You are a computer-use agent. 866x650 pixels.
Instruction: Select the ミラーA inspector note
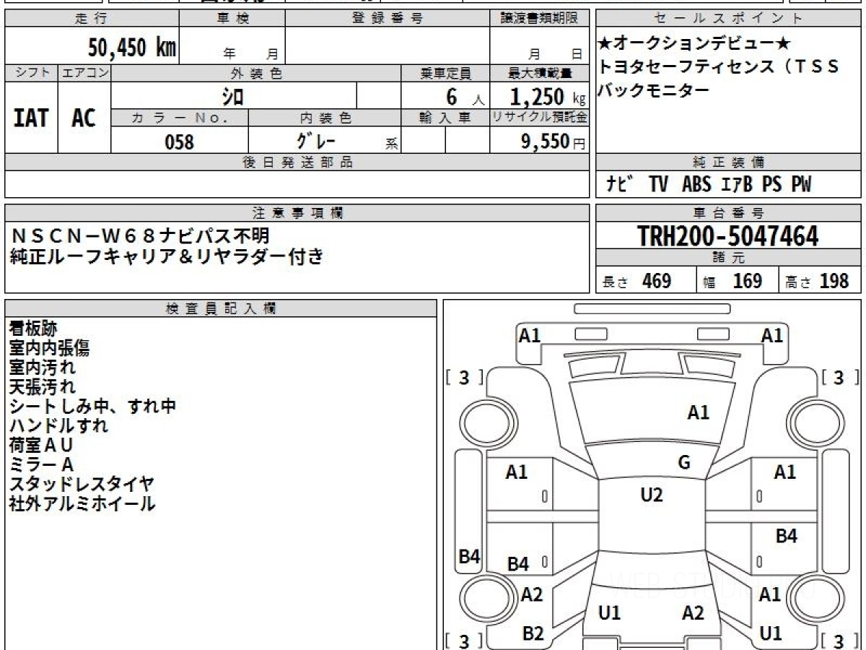41,465
